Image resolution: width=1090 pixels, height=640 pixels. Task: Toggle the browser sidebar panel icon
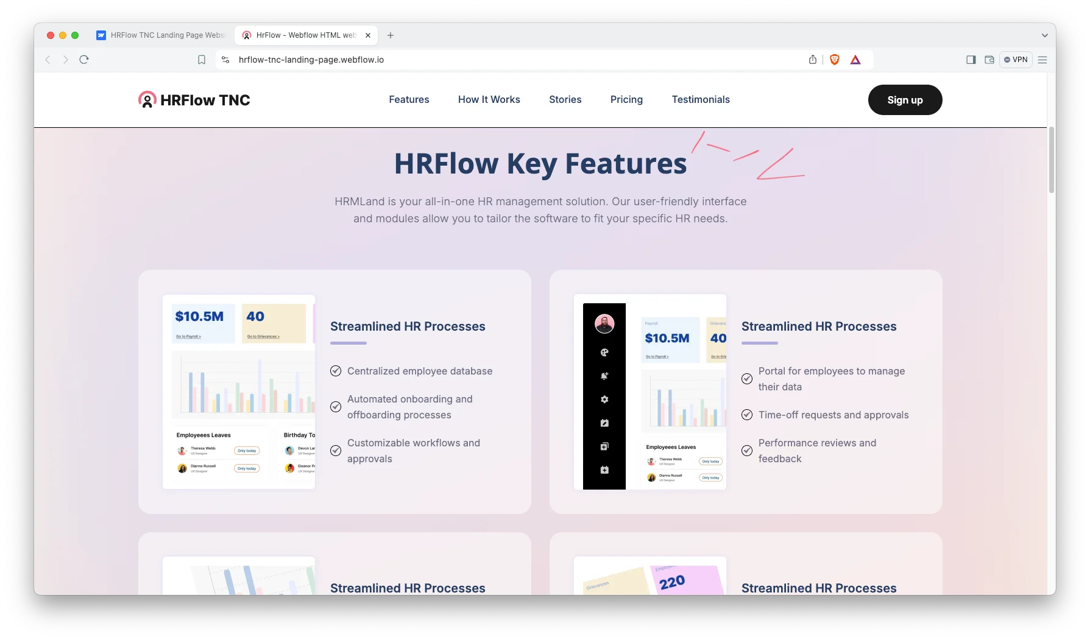pyautogui.click(x=971, y=60)
